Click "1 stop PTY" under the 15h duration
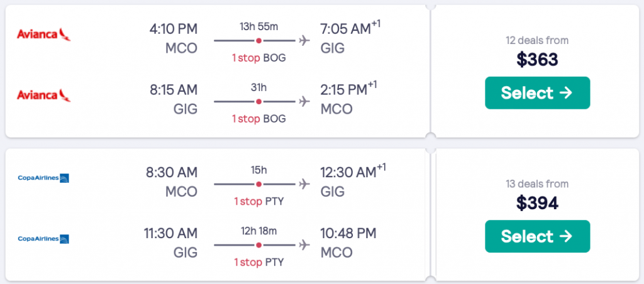Screen dimensions: 644x284 pyautogui.click(x=259, y=202)
